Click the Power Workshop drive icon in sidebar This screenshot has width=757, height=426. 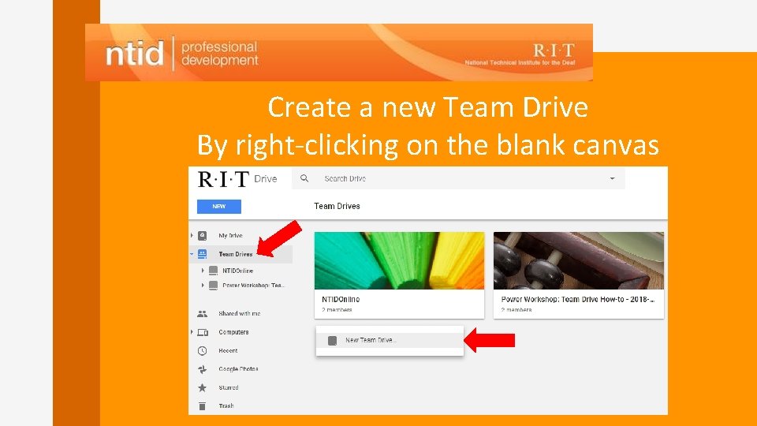click(213, 286)
